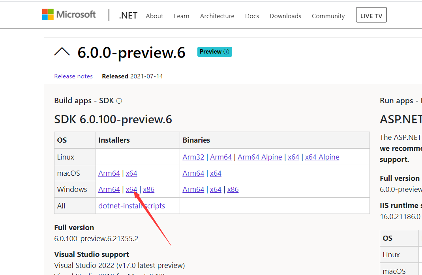
Task: Download macOS x64 installer
Action: tap(131, 173)
